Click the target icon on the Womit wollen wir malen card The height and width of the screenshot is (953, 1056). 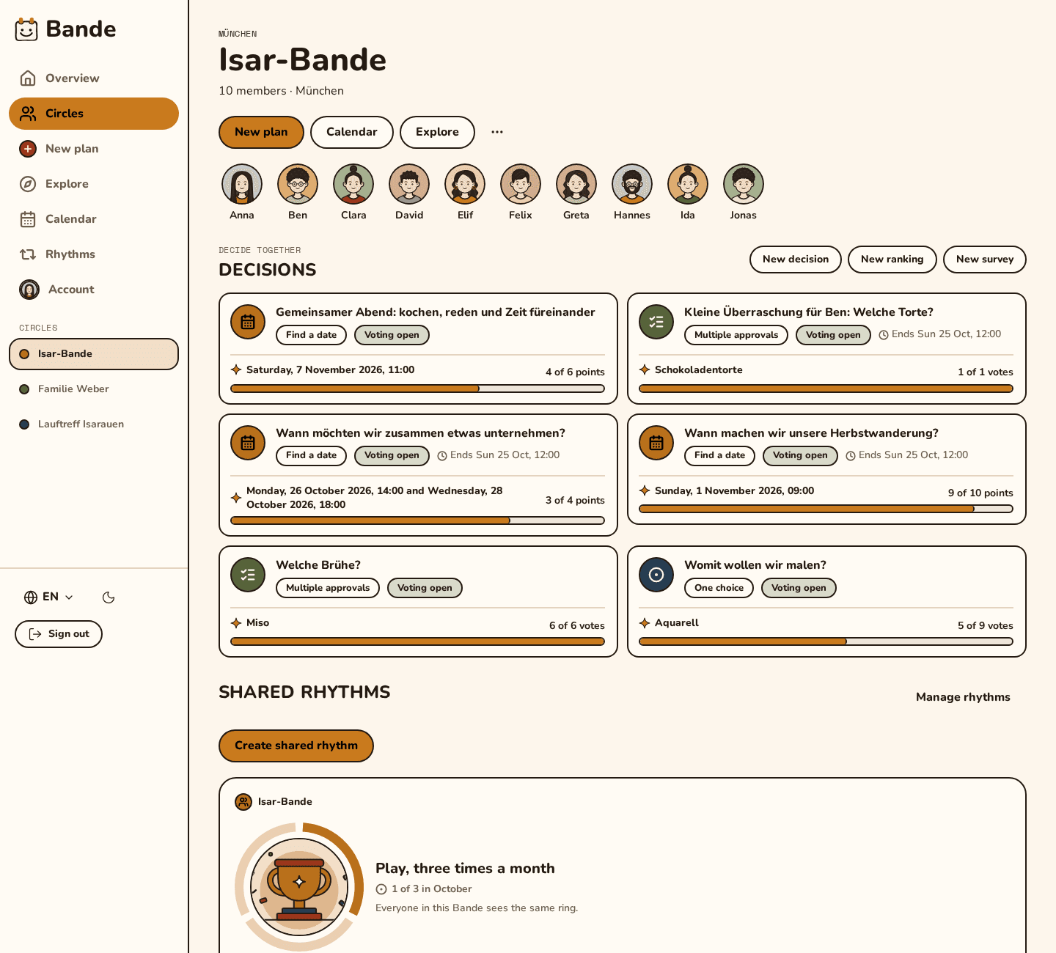[x=656, y=575]
